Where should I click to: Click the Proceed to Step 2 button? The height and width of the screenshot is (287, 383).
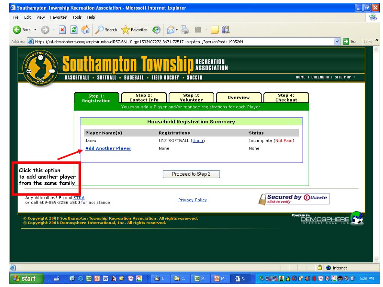191,174
